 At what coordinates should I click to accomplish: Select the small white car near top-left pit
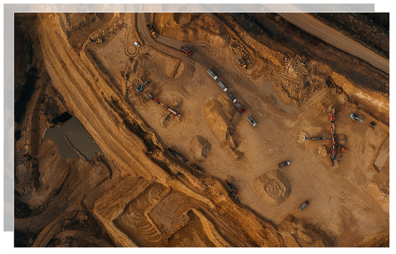(137, 45)
